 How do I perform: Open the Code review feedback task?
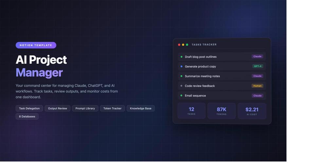222,86
